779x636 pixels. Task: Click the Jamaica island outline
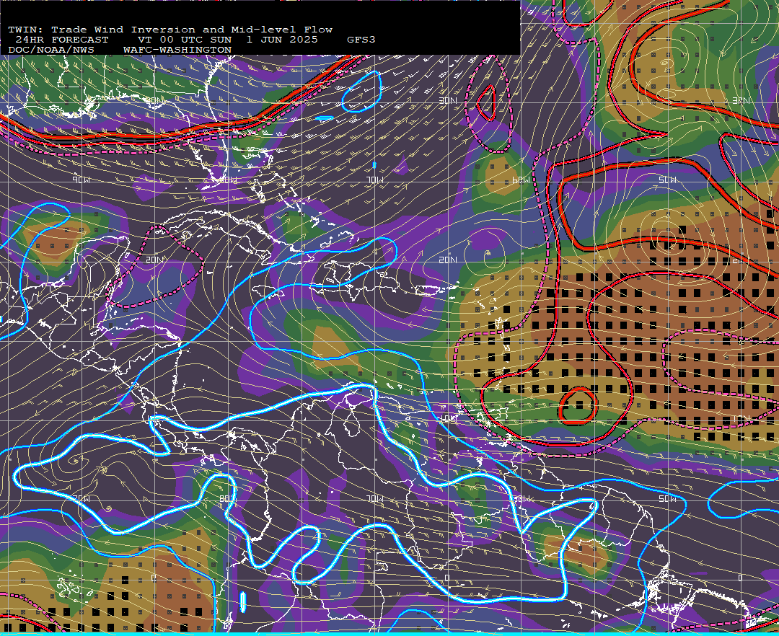[x=269, y=293]
